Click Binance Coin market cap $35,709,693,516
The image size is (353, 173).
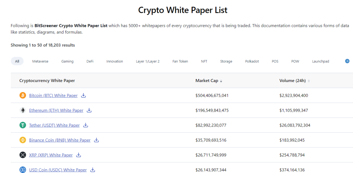coord(211,140)
